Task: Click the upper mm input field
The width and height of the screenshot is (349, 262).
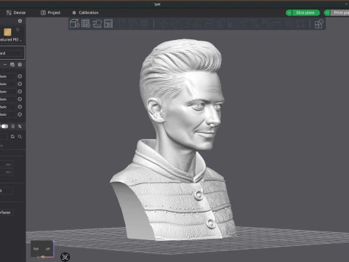Action: tap(6, 164)
